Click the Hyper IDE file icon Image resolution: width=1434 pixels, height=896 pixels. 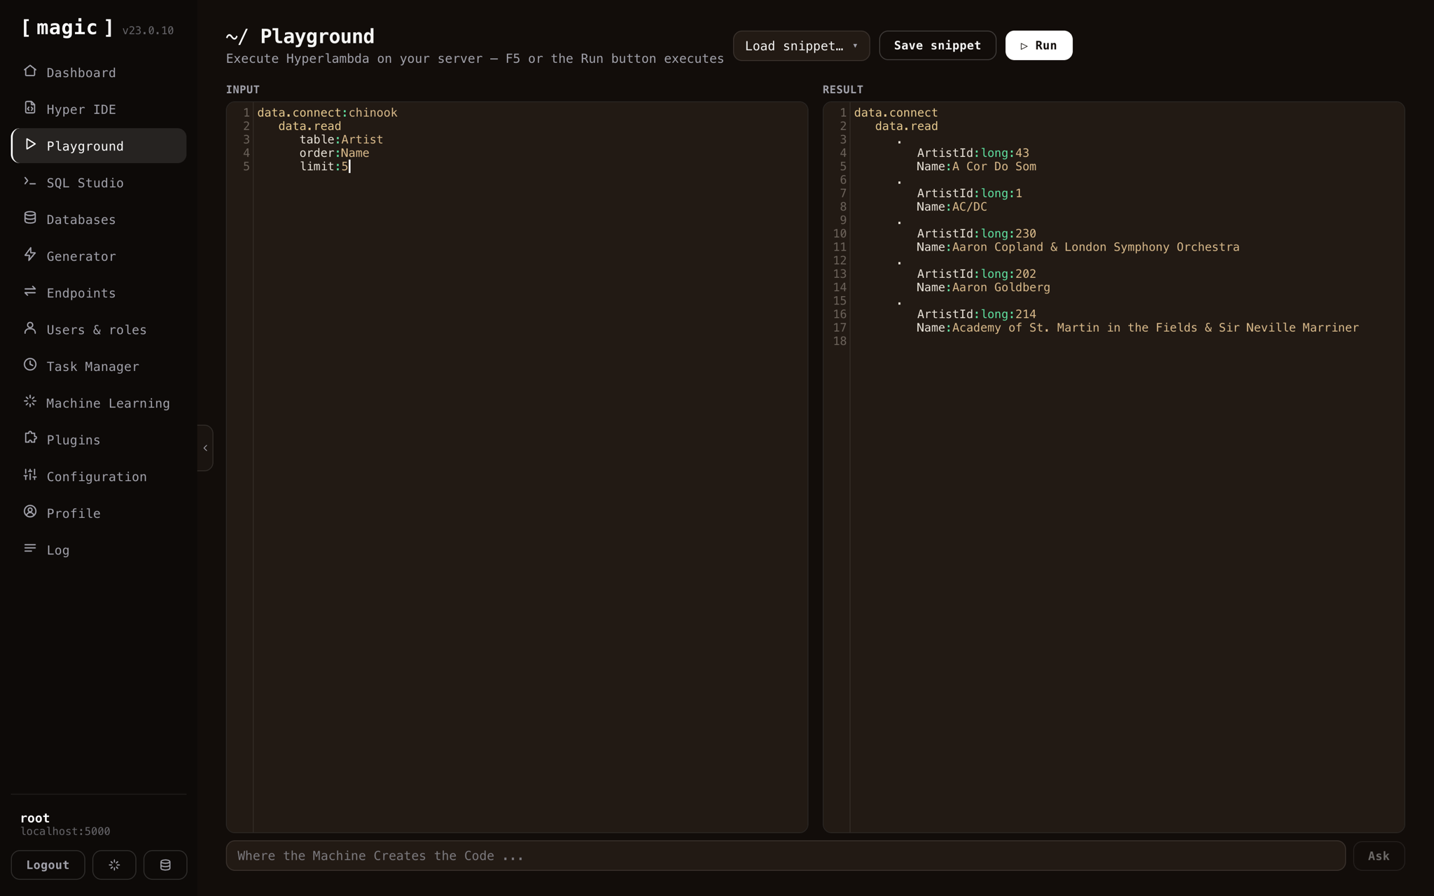pyautogui.click(x=30, y=108)
